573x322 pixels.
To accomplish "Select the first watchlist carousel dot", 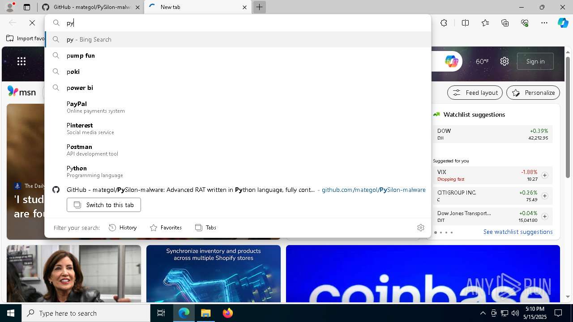I will click(x=436, y=233).
